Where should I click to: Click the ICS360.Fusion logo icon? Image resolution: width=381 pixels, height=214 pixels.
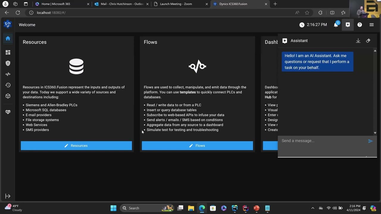8,24
